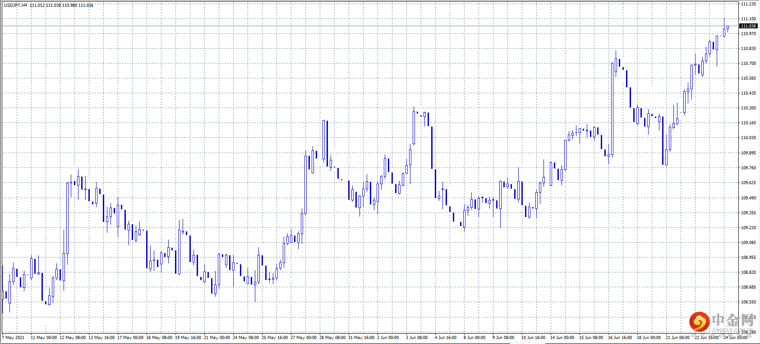The width and height of the screenshot is (760, 344).
Task: Pick the 13 May 16:00 date label
Action: point(101,338)
